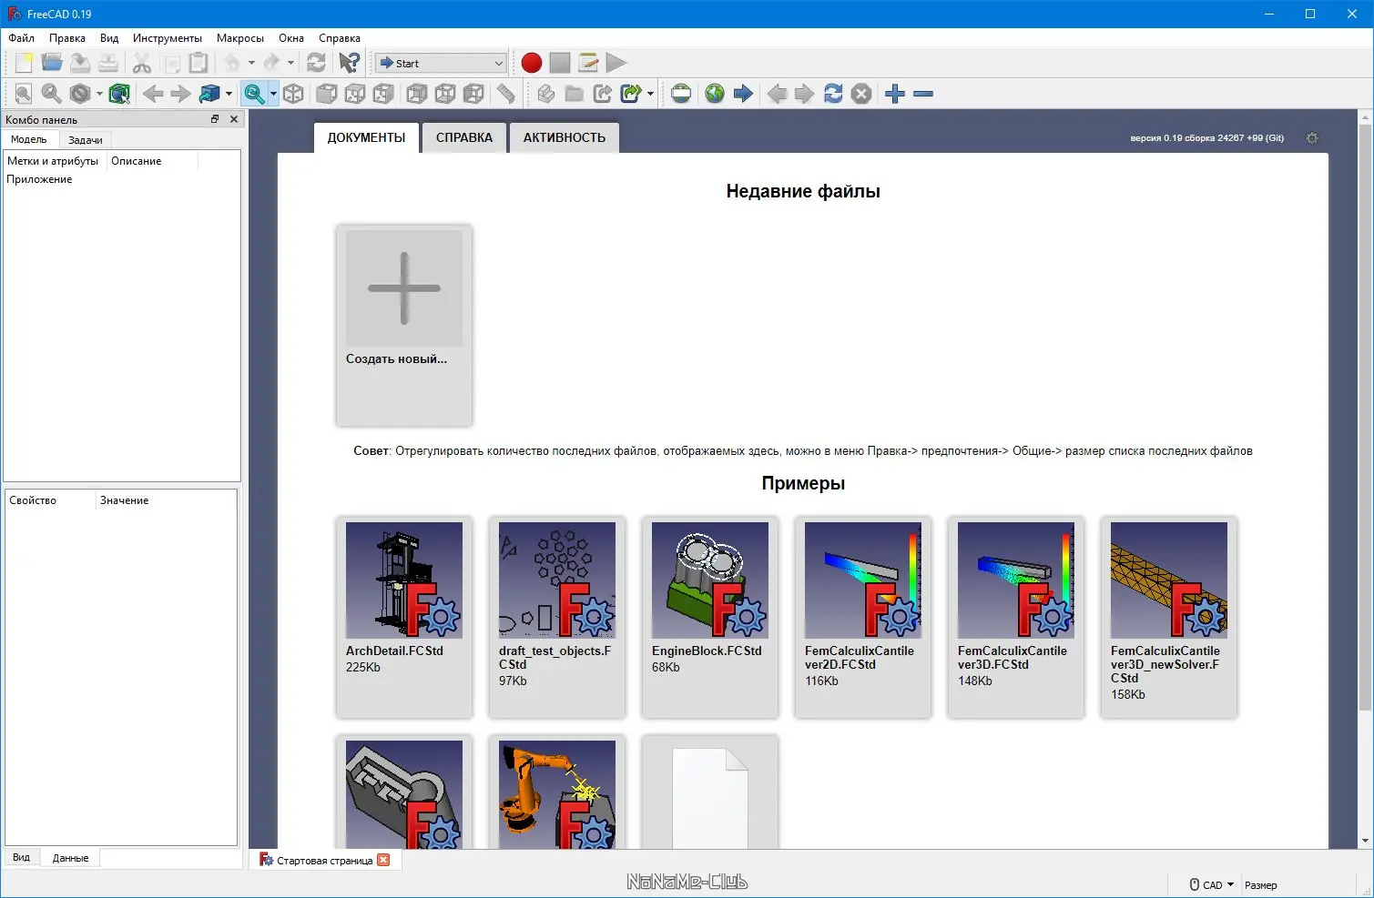The width and height of the screenshot is (1374, 898).
Task: Open start page settings gear
Action: coord(1312,138)
